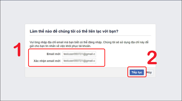Click the blurred gmail address in confirm field
The image size is (182, 101).
(x=79, y=61)
